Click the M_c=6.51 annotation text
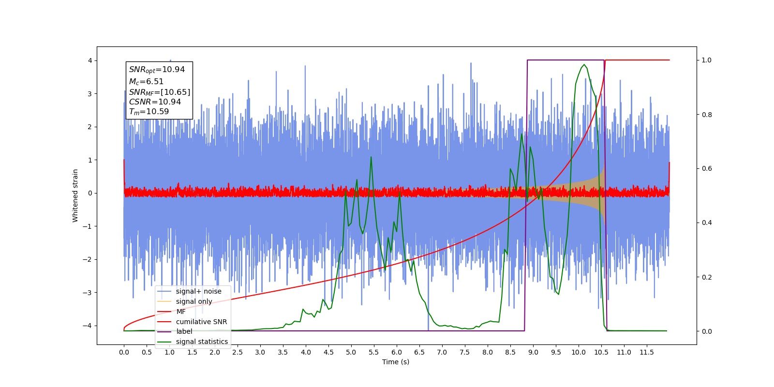Viewport: 774px width, 387px height. pyautogui.click(x=146, y=82)
